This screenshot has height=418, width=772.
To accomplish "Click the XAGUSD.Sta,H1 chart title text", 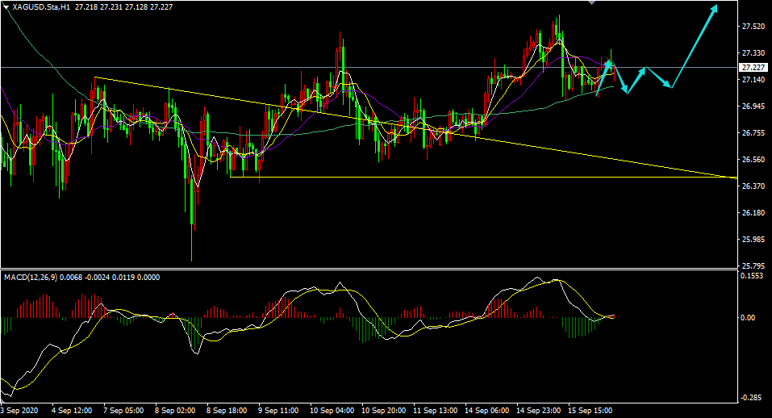I will (41, 7).
